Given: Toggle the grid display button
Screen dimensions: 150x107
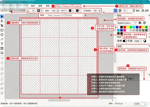Looking at the screenshot, I should tap(115, 10).
